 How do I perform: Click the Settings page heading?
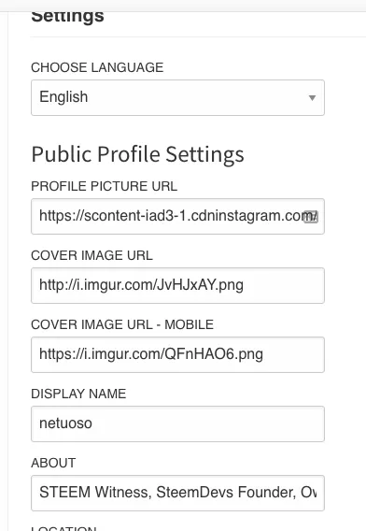[x=67, y=17]
